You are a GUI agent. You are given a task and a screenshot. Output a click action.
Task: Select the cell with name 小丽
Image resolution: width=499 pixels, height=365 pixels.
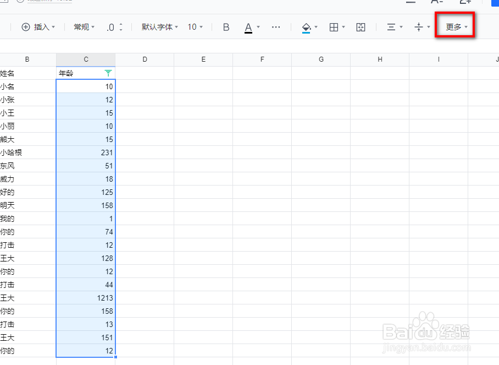pos(28,126)
